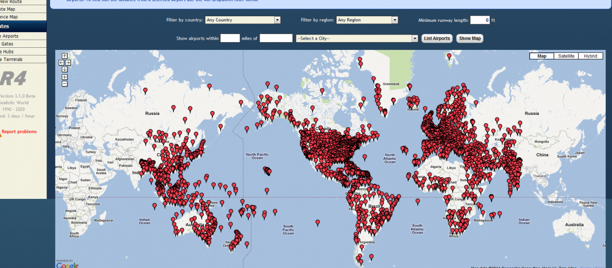Screen dimensions: 612x268
Task: Click the List Airports button
Action: 437,38
